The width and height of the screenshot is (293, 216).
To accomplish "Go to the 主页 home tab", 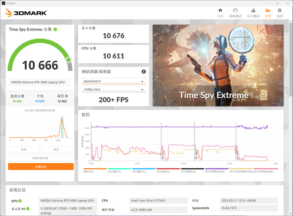I will 220,13.
